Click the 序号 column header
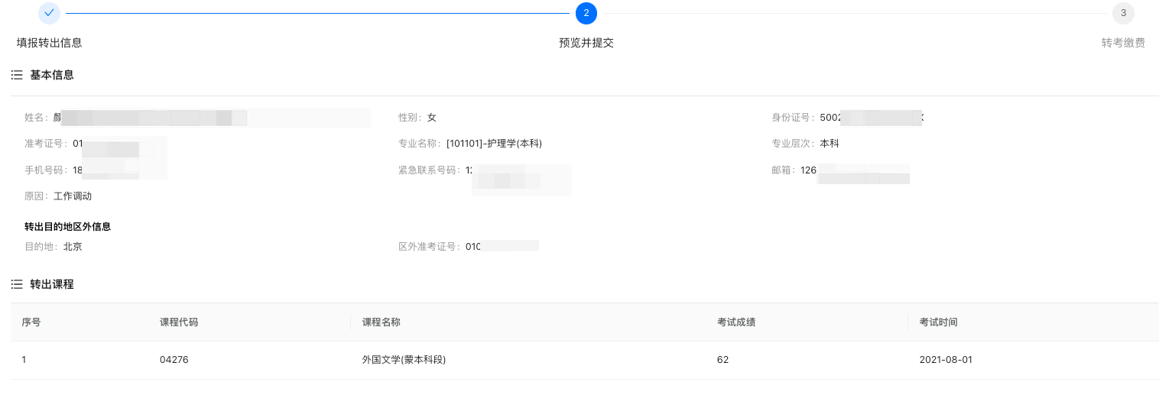Viewport: 1172px width, 408px height. (31, 322)
